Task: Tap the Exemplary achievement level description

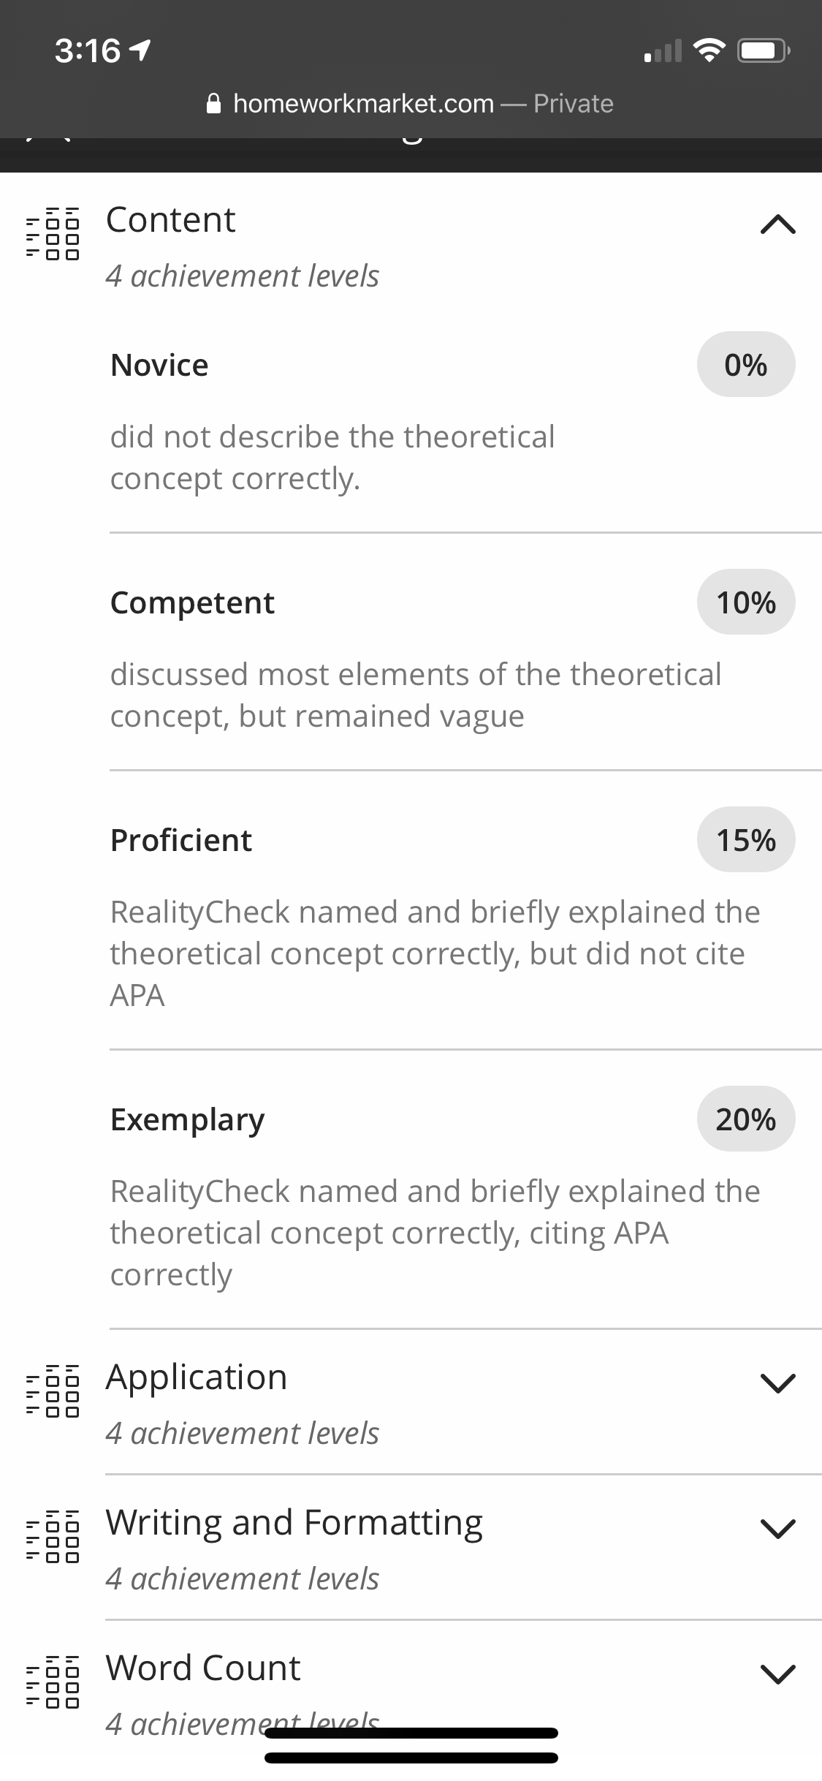Action: click(435, 1233)
